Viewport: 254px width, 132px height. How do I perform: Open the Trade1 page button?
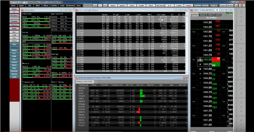tap(179, 6)
